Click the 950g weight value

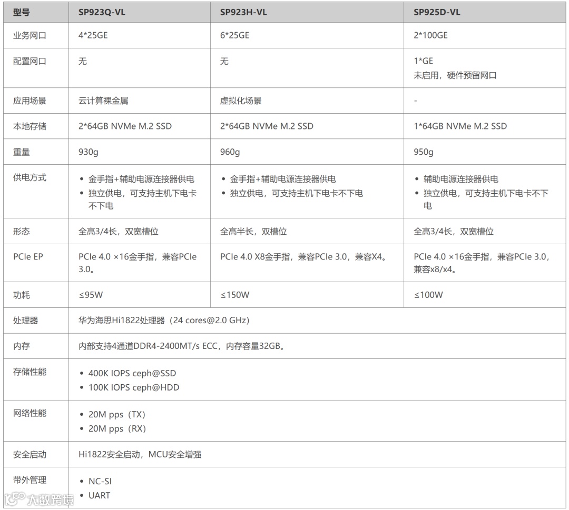pos(424,152)
